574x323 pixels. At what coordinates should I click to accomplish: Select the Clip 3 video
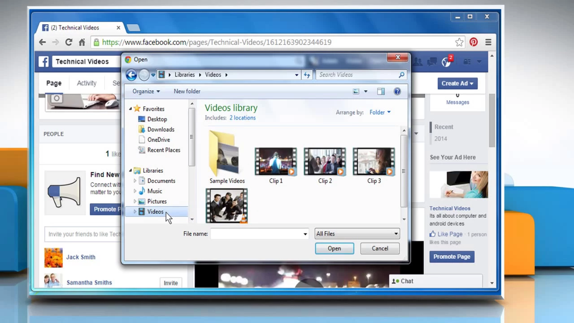[x=374, y=165]
